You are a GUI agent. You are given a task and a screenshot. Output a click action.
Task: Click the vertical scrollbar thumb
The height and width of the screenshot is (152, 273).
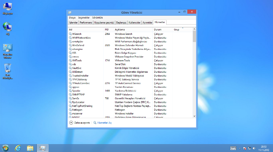coord(194,37)
